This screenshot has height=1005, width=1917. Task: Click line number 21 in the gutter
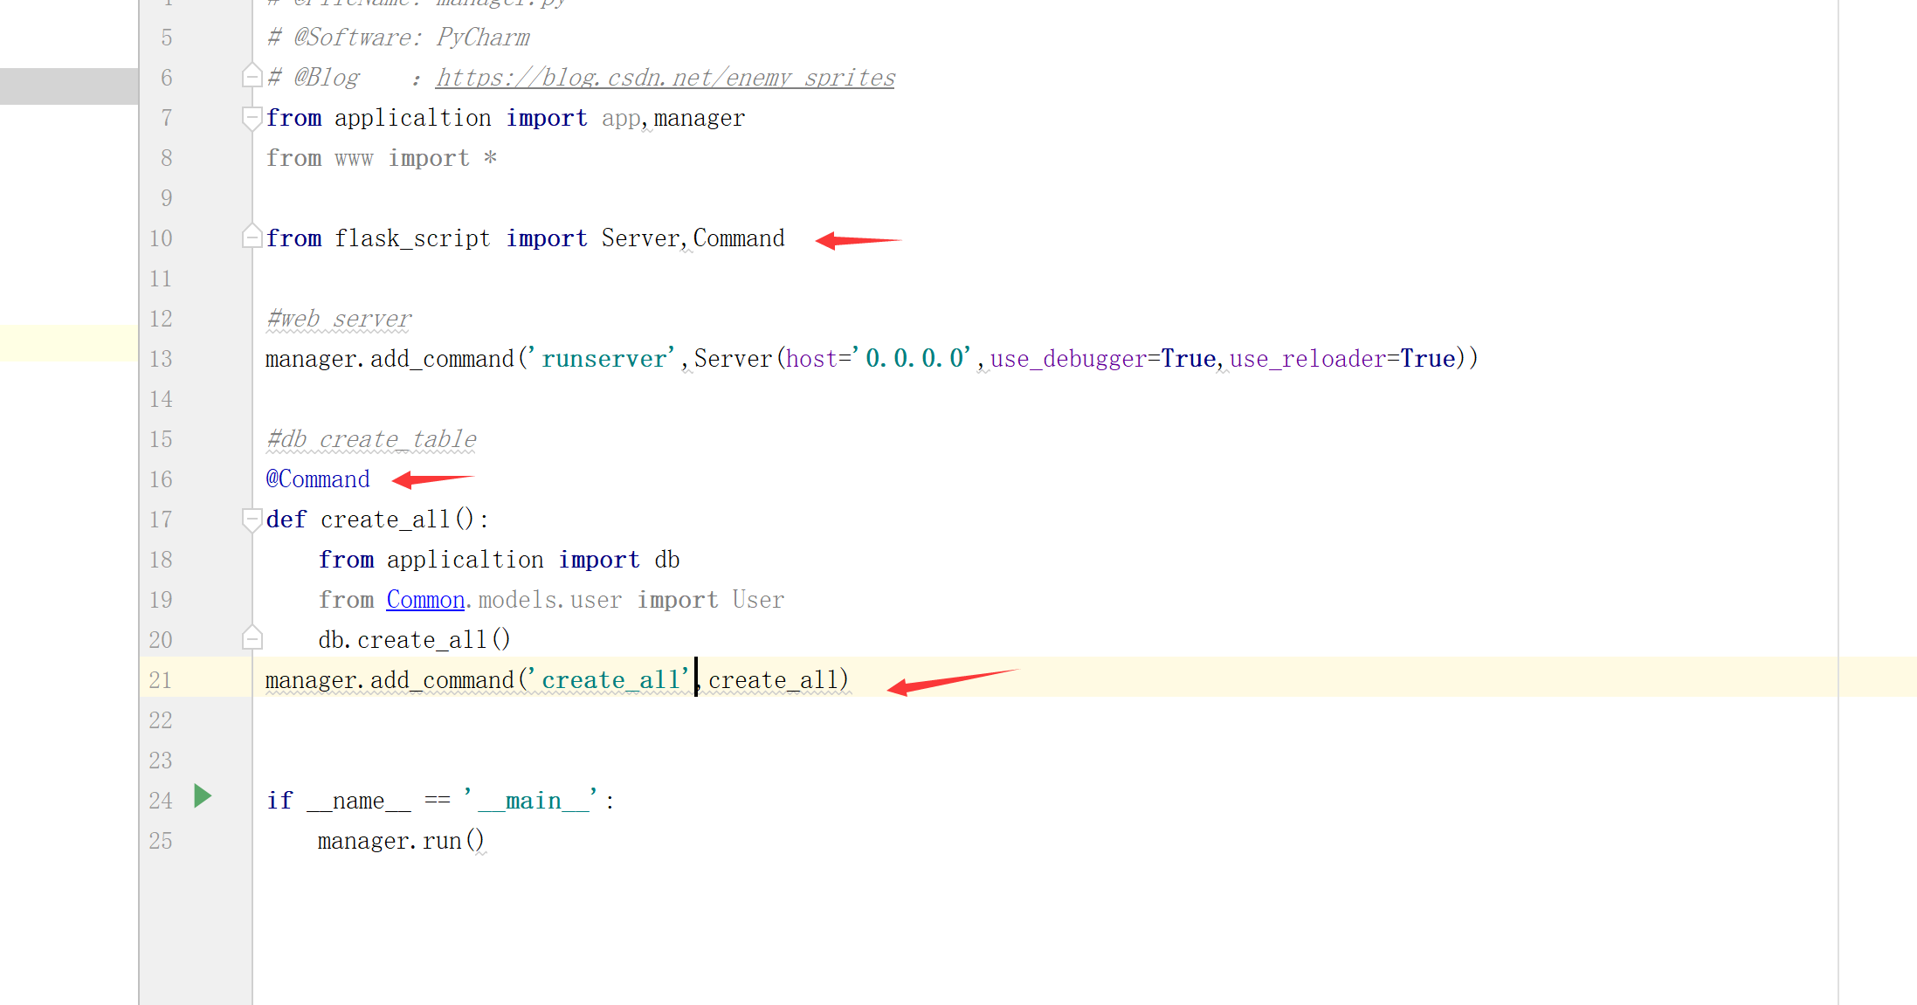click(x=161, y=680)
